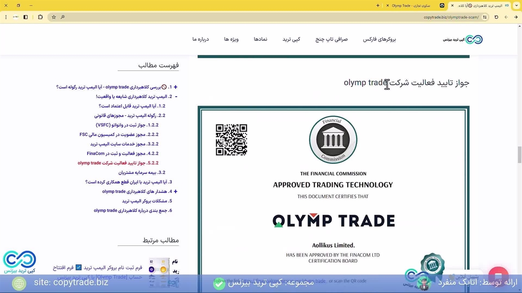Click the site info icon beside URL
522x293 pixels.
click(x=484, y=17)
